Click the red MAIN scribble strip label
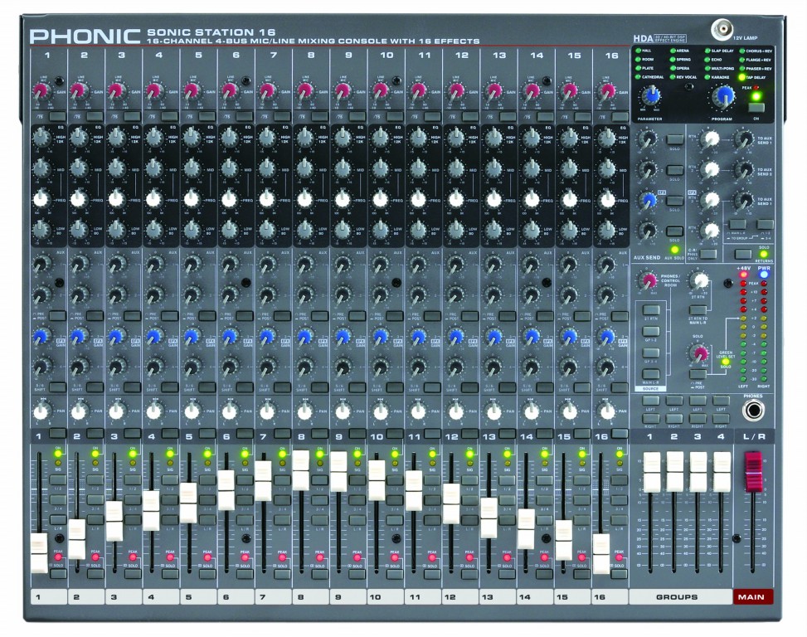This screenshot has height=637, width=807. point(753,597)
